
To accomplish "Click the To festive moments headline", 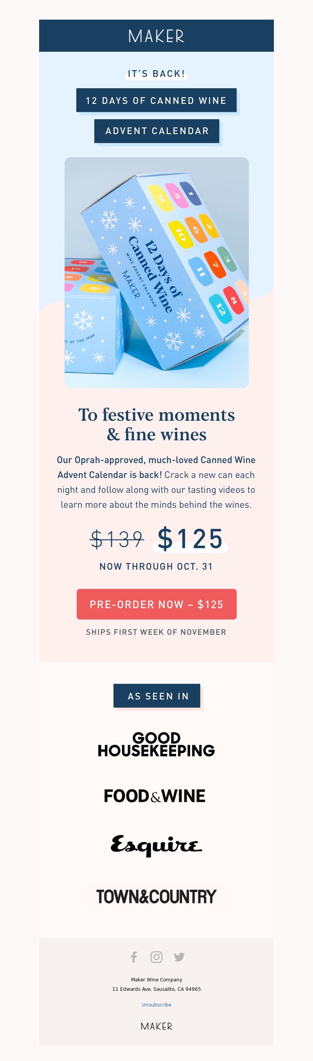I will [156, 424].
